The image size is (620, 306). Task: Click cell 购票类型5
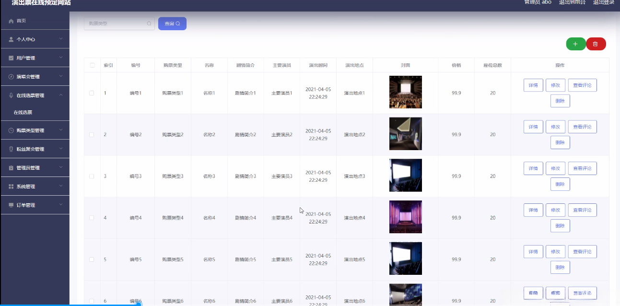point(173,259)
